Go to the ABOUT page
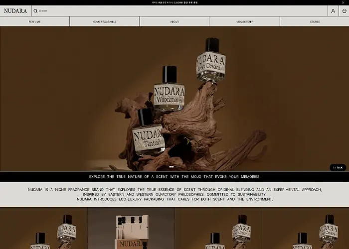This screenshot has height=249, width=349. (x=174, y=22)
